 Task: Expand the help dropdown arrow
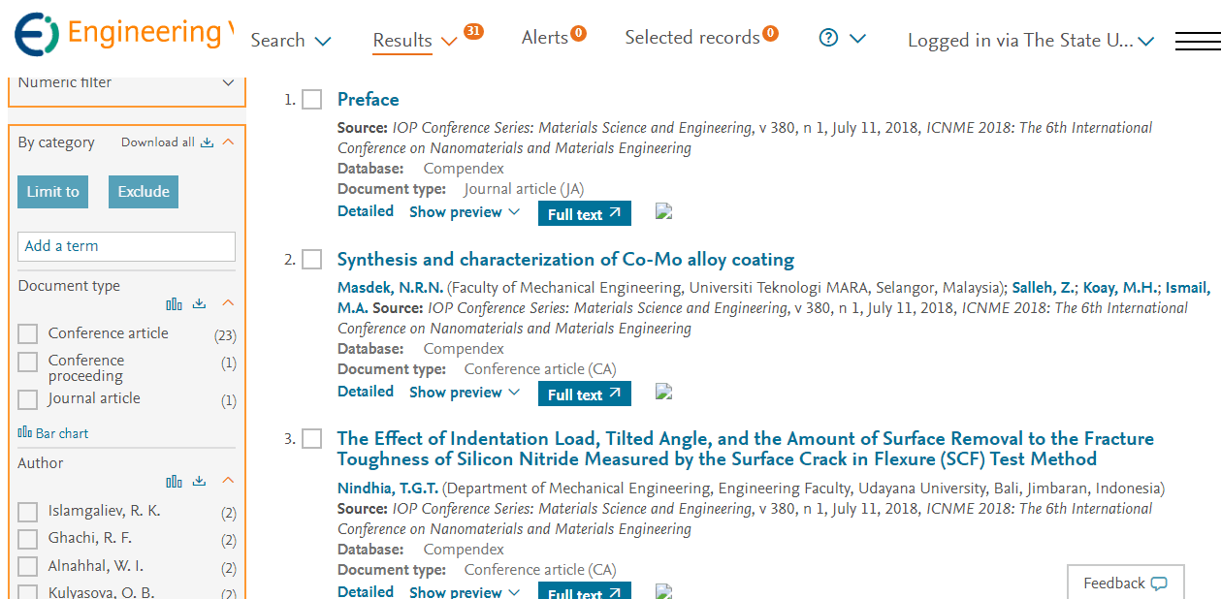857,39
